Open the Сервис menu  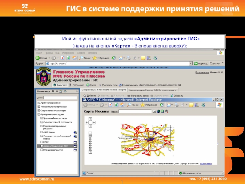click(81, 53)
